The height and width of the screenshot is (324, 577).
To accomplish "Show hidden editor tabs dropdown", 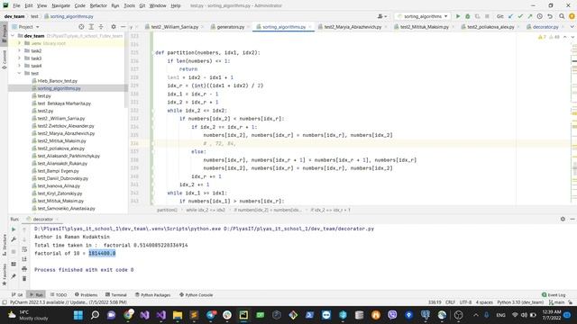I will coord(572,27).
